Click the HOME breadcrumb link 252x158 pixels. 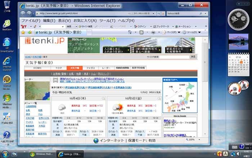click(x=28, y=57)
